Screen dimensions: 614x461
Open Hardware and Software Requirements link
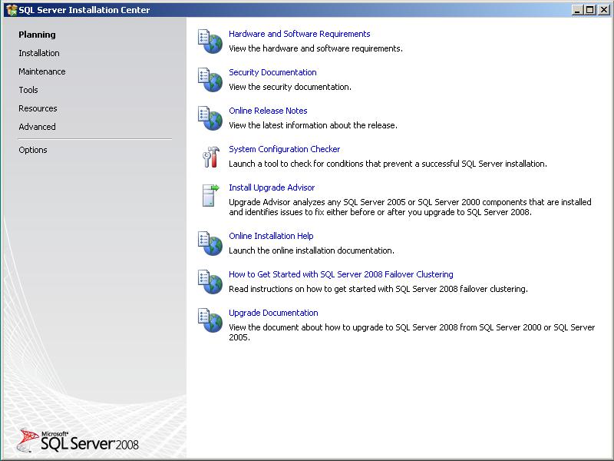pyautogui.click(x=299, y=34)
